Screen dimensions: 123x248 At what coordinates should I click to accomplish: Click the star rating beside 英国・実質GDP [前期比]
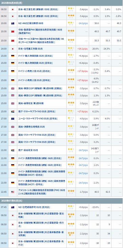71,89
